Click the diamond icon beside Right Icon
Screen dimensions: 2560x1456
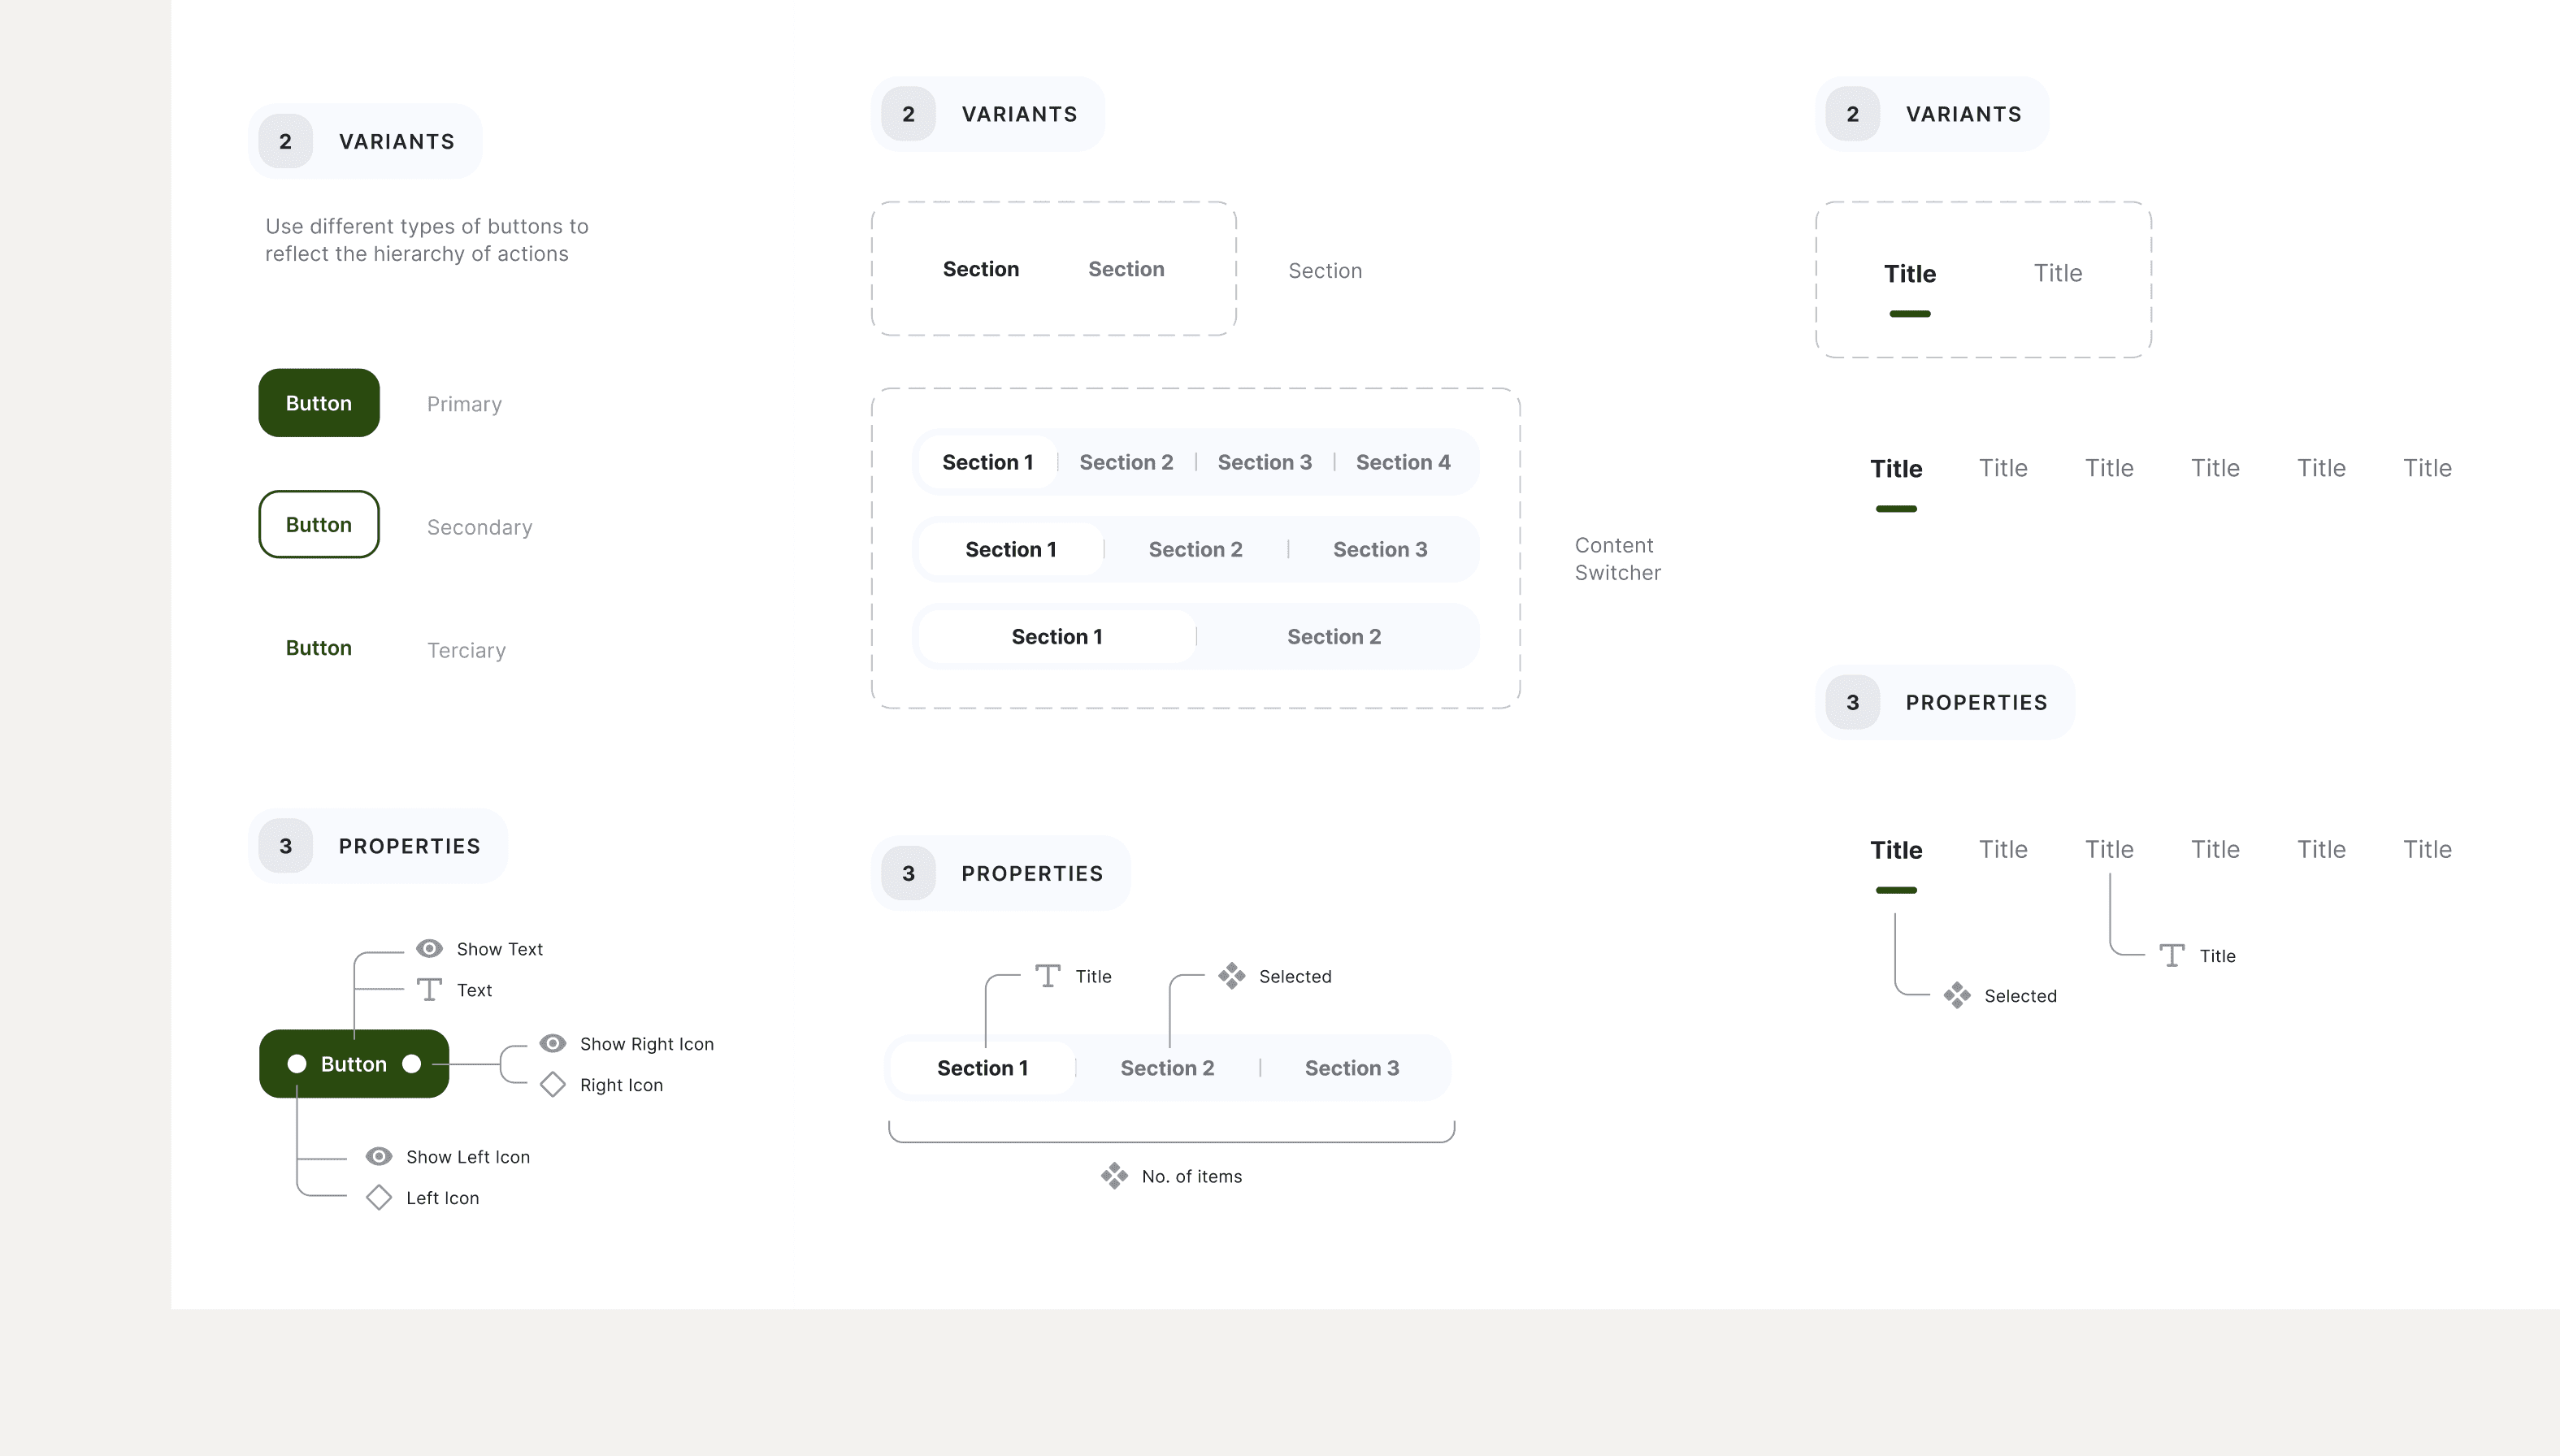pos(552,1084)
